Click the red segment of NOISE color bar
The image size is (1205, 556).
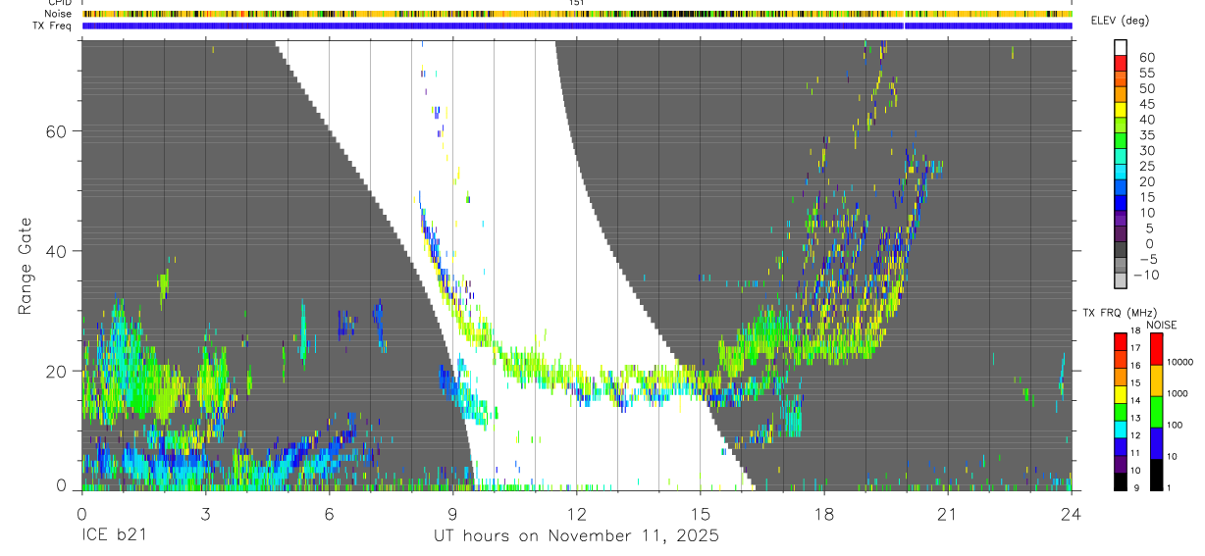[1156, 349]
